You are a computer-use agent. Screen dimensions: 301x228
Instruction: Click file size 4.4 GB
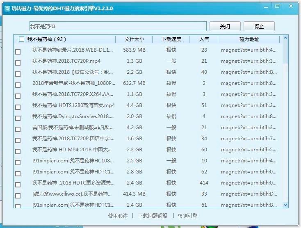[135, 105]
